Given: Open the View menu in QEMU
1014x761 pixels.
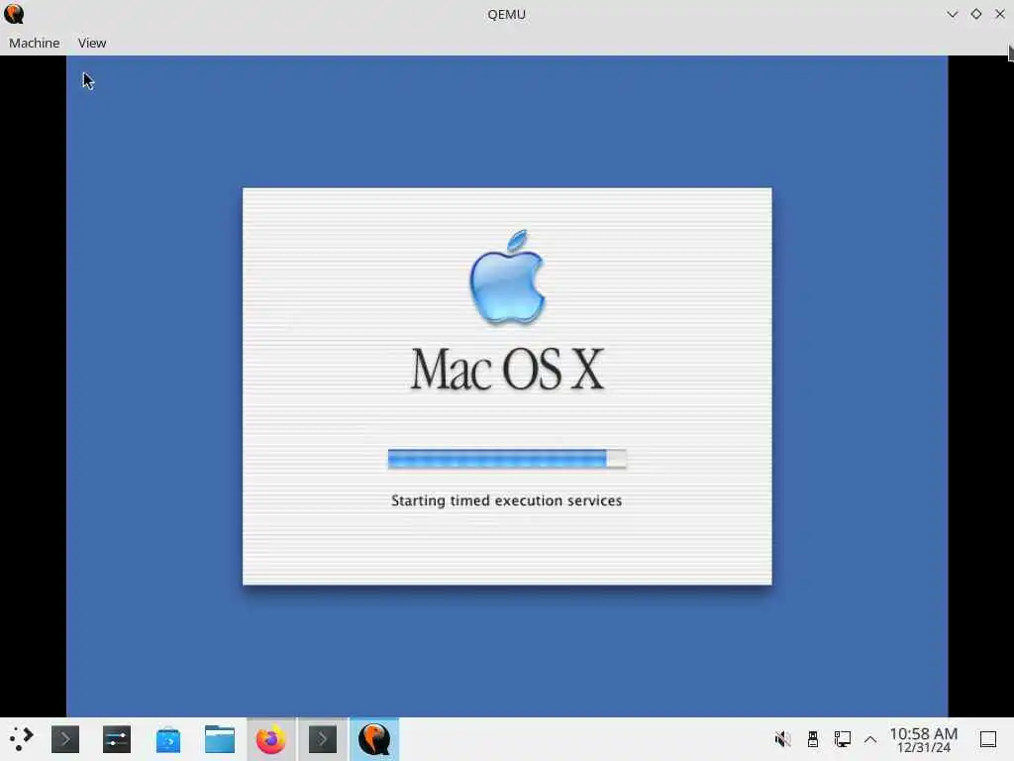Looking at the screenshot, I should [92, 43].
